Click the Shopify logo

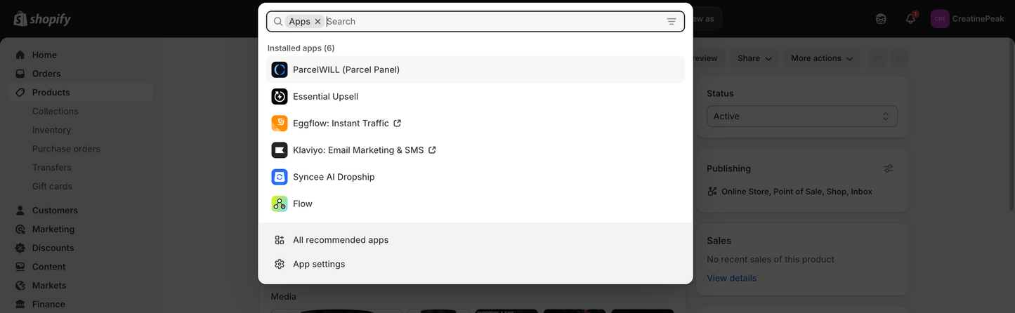pyautogui.click(x=42, y=19)
